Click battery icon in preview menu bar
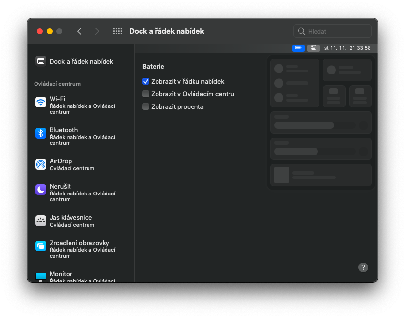Viewport: 405px width, 318px height. pyautogui.click(x=298, y=48)
